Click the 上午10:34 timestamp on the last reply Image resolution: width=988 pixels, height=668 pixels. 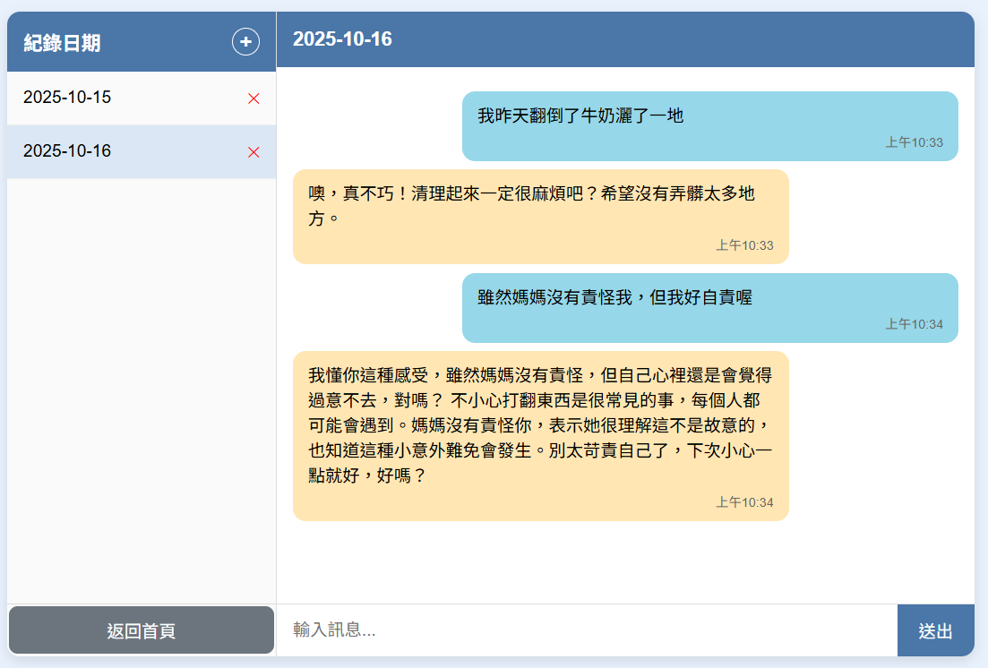pos(743,502)
